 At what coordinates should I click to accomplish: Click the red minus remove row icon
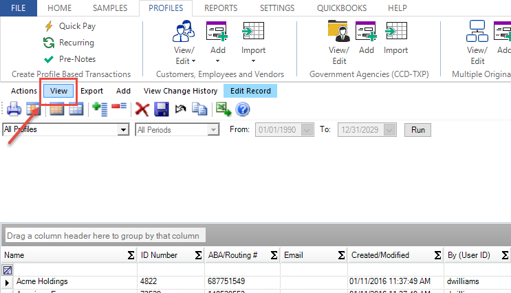[119, 108]
